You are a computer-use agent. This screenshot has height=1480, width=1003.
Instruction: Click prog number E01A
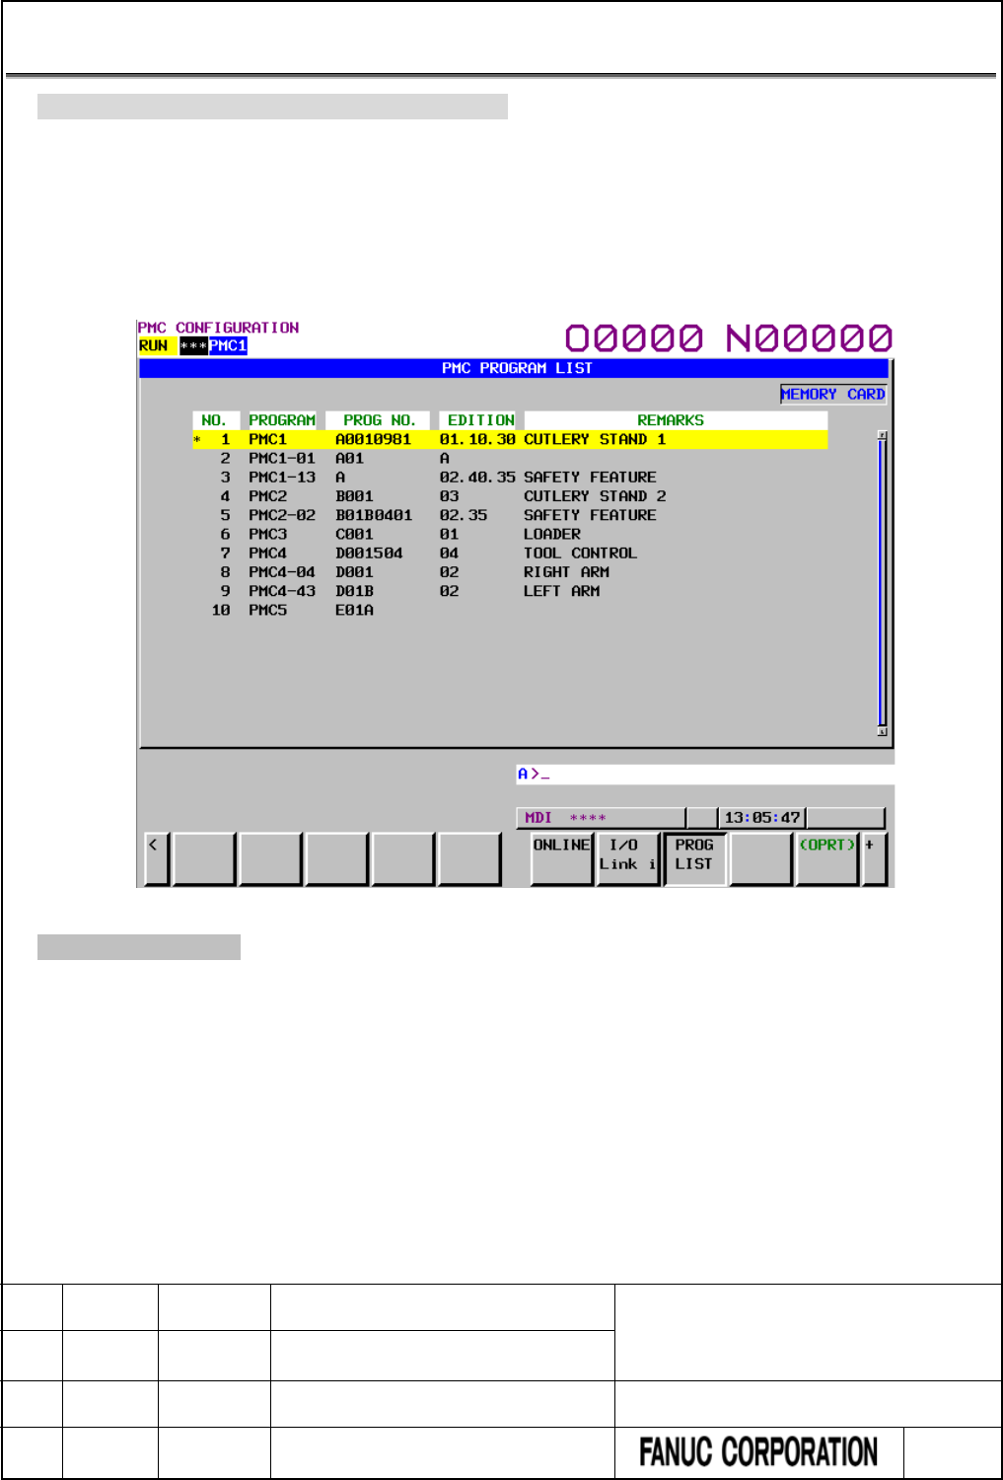coord(354,610)
